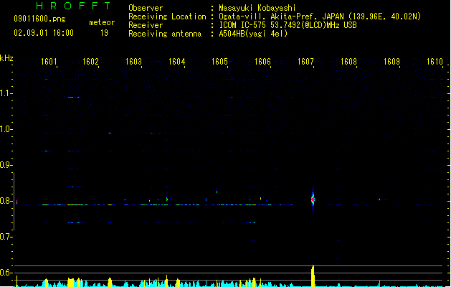Click the 1604 time axis marker
This screenshot has width=451, height=287.
[176, 62]
